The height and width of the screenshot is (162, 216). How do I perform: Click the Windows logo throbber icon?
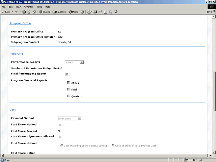click(212, 7)
